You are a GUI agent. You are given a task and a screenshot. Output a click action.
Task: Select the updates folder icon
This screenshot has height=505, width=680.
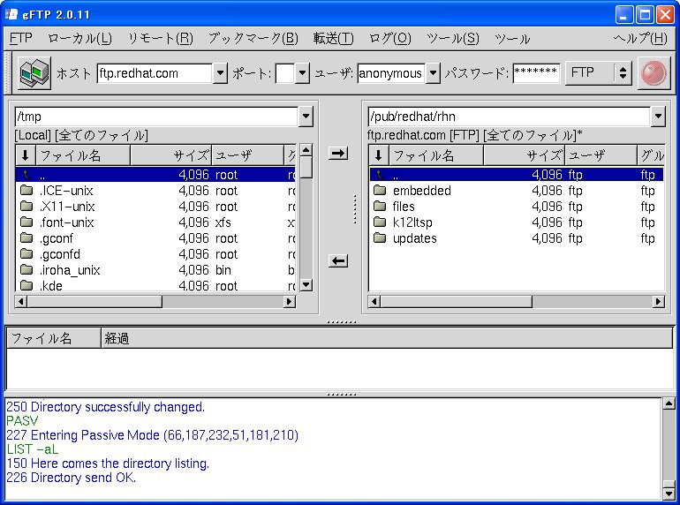point(380,238)
